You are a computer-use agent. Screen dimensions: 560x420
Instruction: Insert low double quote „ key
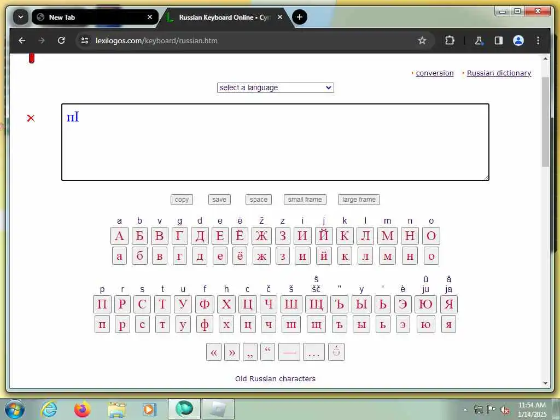tap(250, 352)
